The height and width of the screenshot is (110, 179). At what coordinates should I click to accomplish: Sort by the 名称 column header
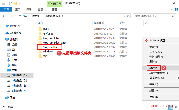[41, 23]
